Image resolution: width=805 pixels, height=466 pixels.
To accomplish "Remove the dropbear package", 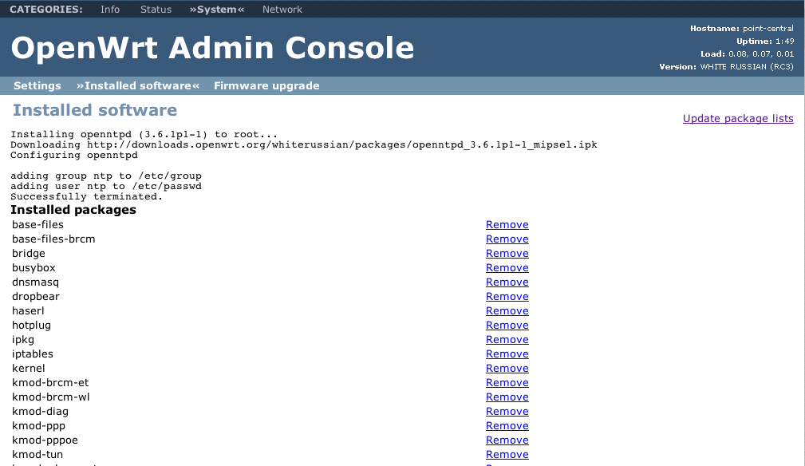I will tap(507, 297).
